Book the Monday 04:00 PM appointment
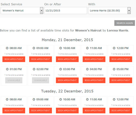This screenshot has width=136, height=115. [x=94, y=80]
